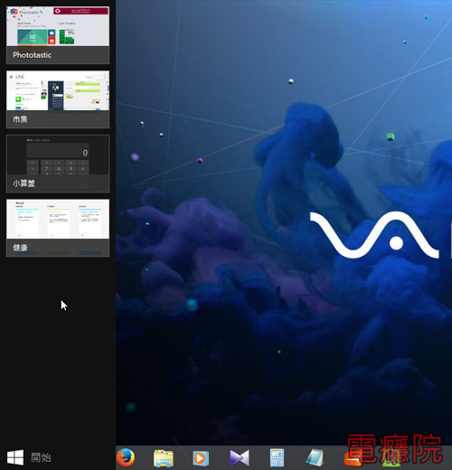The width and height of the screenshot is (452, 470).
Task: Open Visual Studio from the taskbar
Action: click(x=240, y=458)
